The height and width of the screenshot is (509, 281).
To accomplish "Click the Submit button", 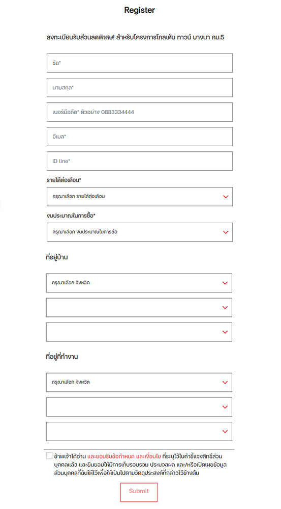I will (139, 492).
